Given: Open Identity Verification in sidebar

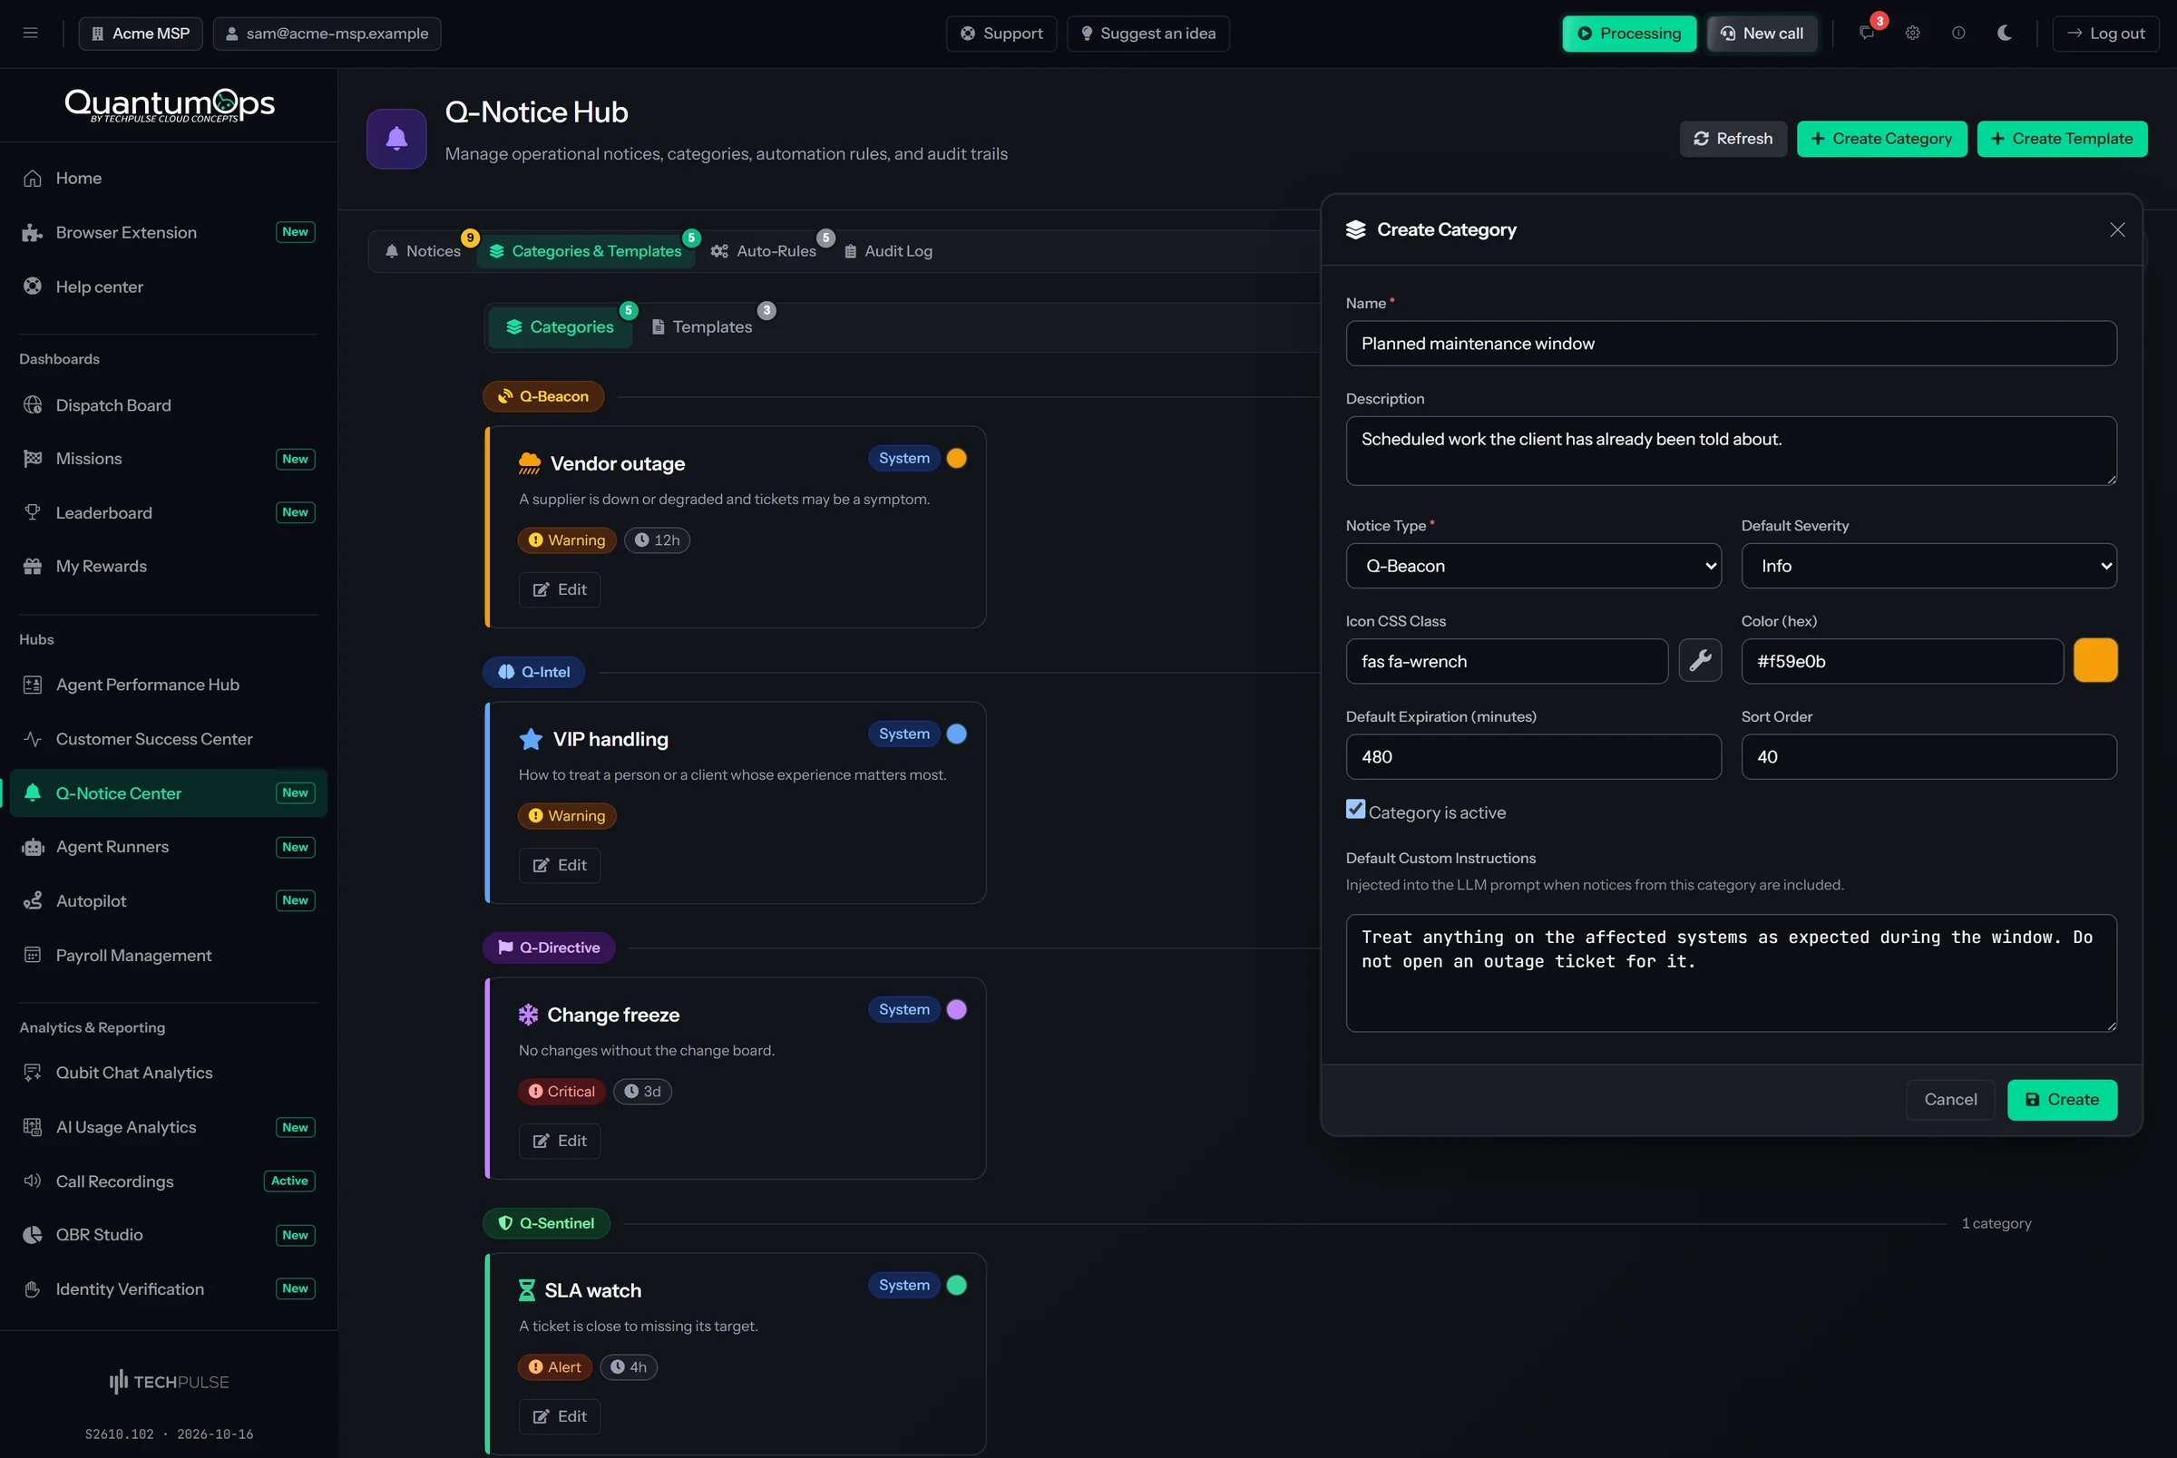Looking at the screenshot, I should click(169, 1288).
